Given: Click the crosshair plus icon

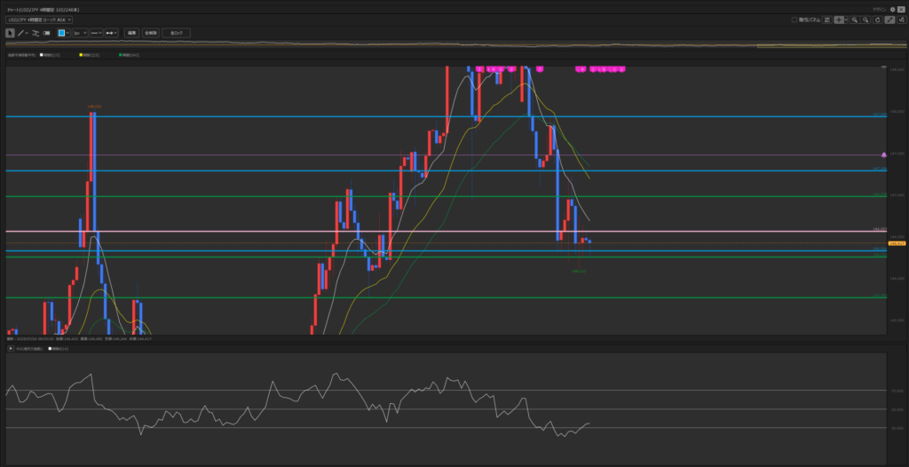Looking at the screenshot, I should pos(838,20).
